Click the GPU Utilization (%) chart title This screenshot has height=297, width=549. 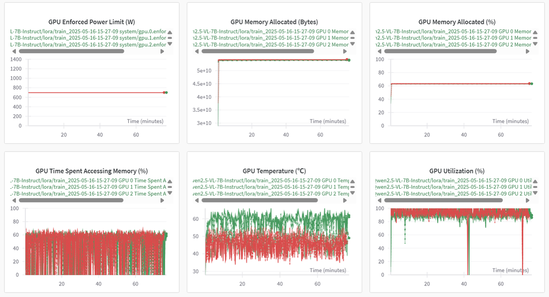coord(457,171)
